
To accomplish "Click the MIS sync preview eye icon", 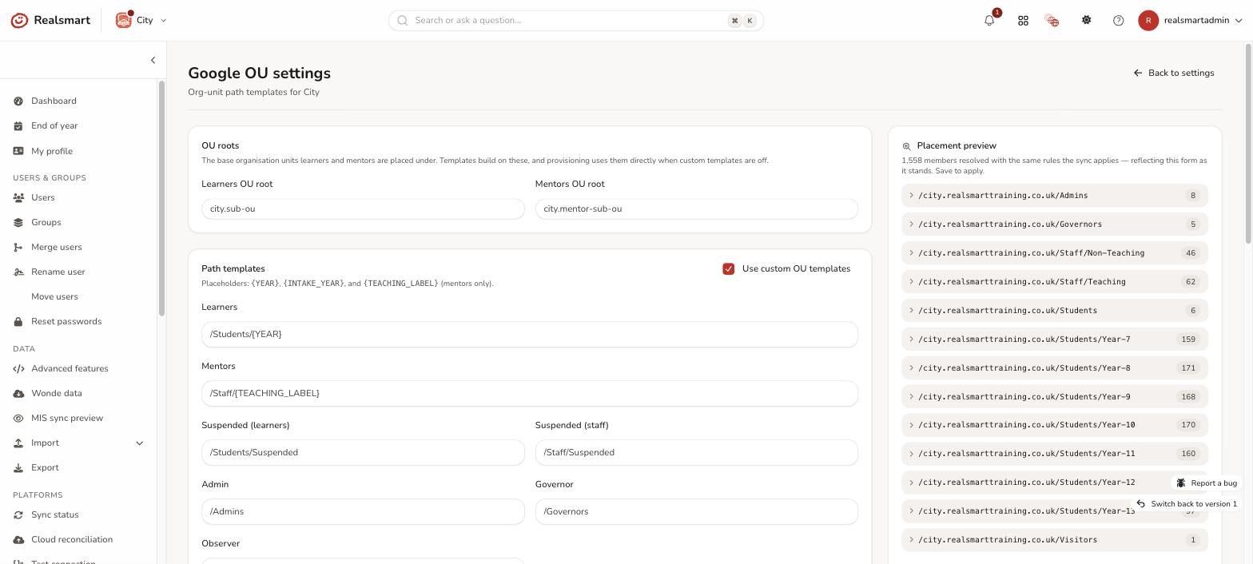I will click(x=18, y=418).
